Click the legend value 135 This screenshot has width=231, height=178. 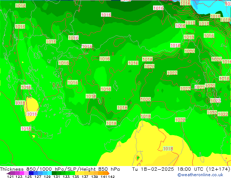[75, 177]
